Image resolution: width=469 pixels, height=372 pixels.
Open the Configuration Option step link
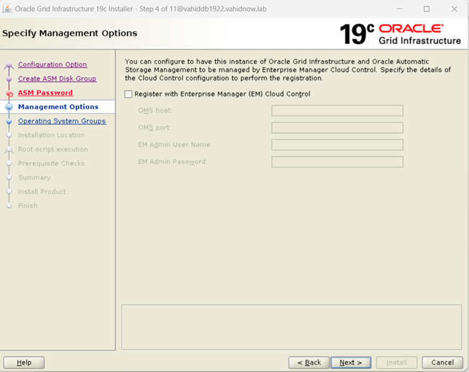click(52, 65)
